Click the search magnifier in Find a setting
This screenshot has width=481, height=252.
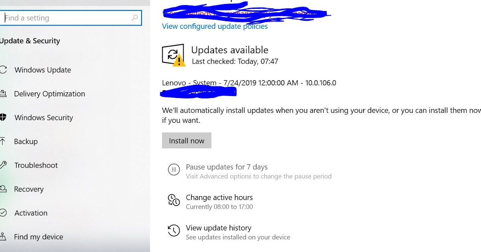[135, 18]
